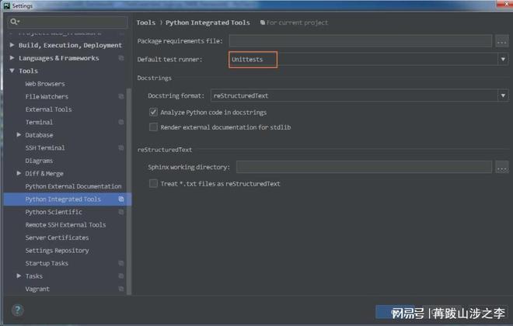Toggle Analyze Python code in docstrings
513x326 pixels.
point(153,112)
